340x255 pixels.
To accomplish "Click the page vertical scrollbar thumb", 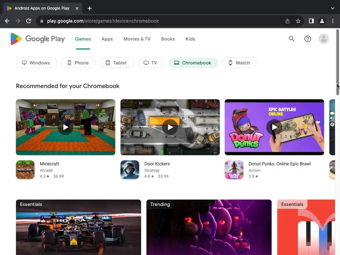I will (338, 62).
